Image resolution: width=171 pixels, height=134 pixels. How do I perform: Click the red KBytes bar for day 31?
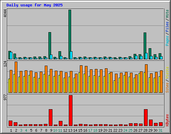161,124
